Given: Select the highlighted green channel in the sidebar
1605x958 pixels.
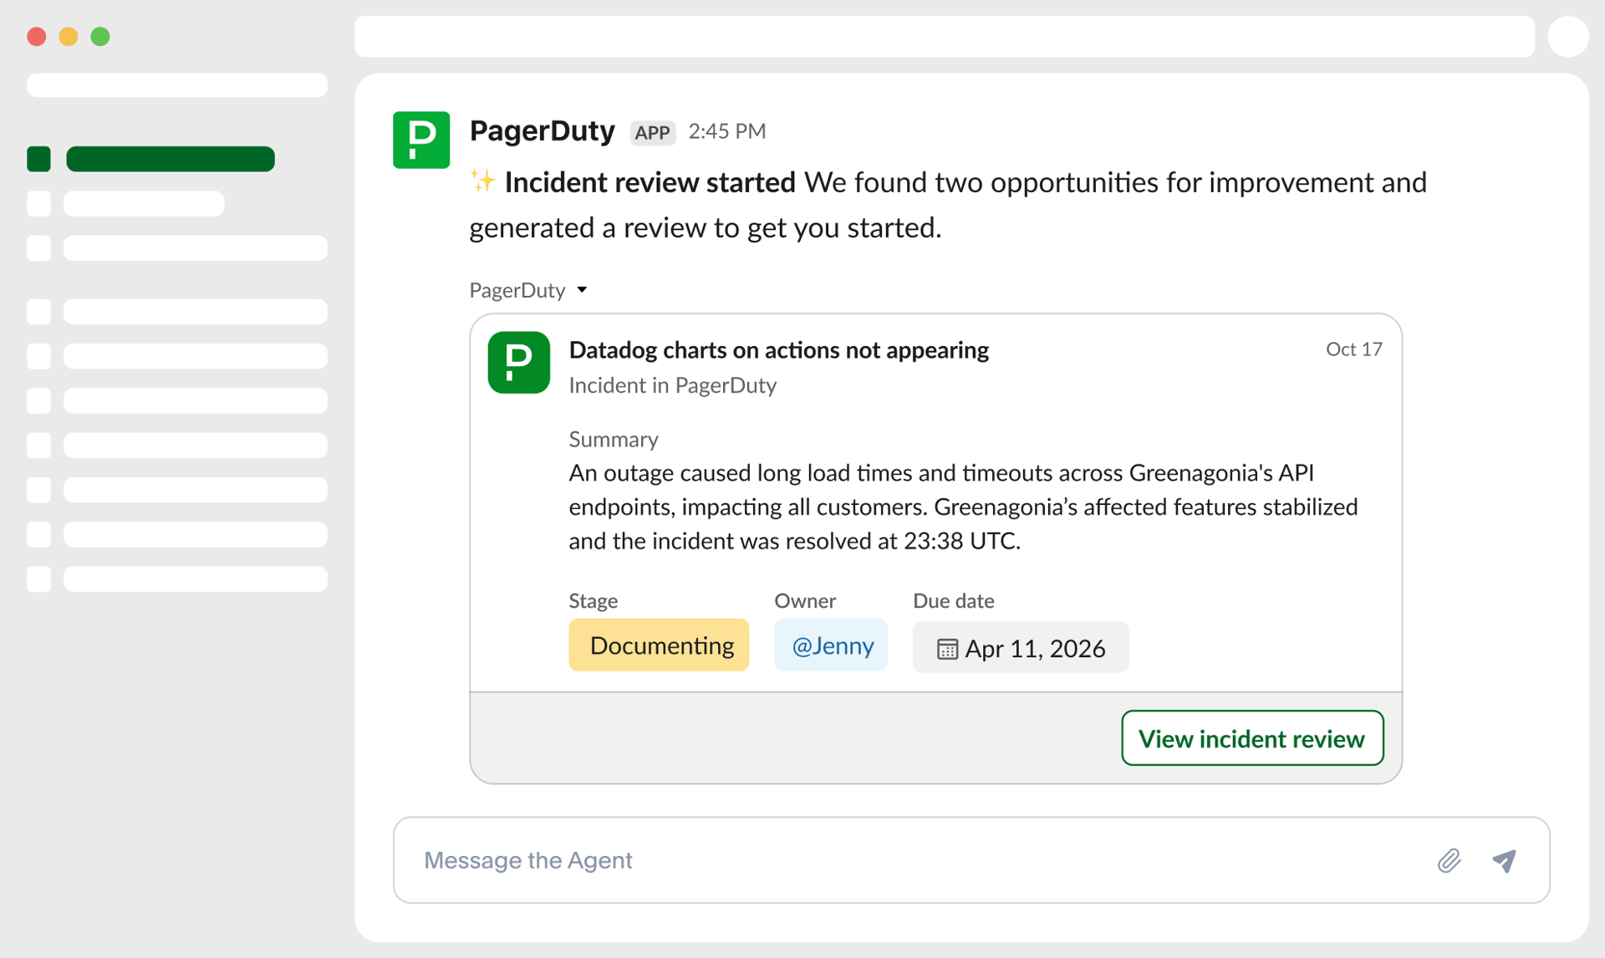Looking at the screenshot, I should [x=170, y=158].
